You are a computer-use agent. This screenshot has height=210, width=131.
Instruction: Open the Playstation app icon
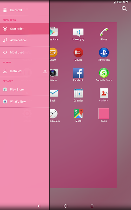(104, 52)
